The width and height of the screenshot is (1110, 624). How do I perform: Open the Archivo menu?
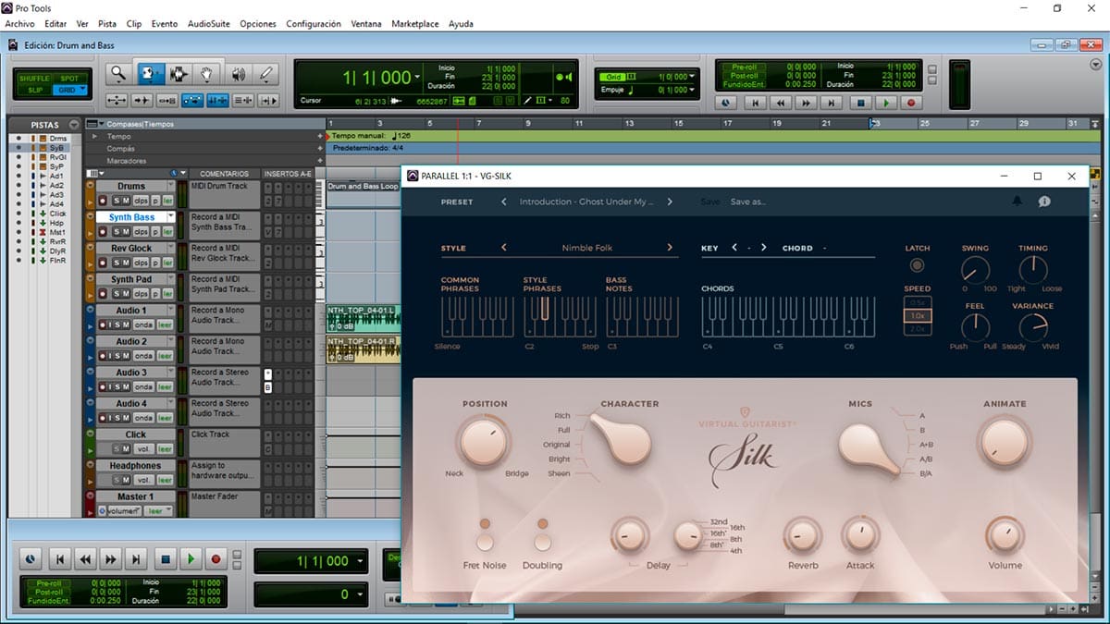tap(19, 23)
